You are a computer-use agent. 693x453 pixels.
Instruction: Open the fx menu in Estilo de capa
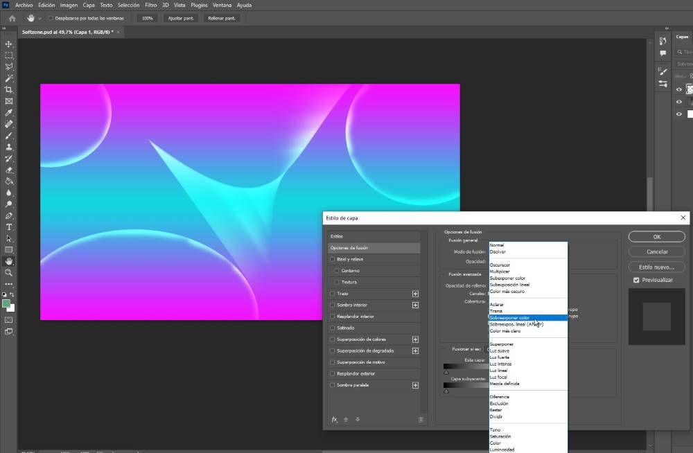[335, 420]
